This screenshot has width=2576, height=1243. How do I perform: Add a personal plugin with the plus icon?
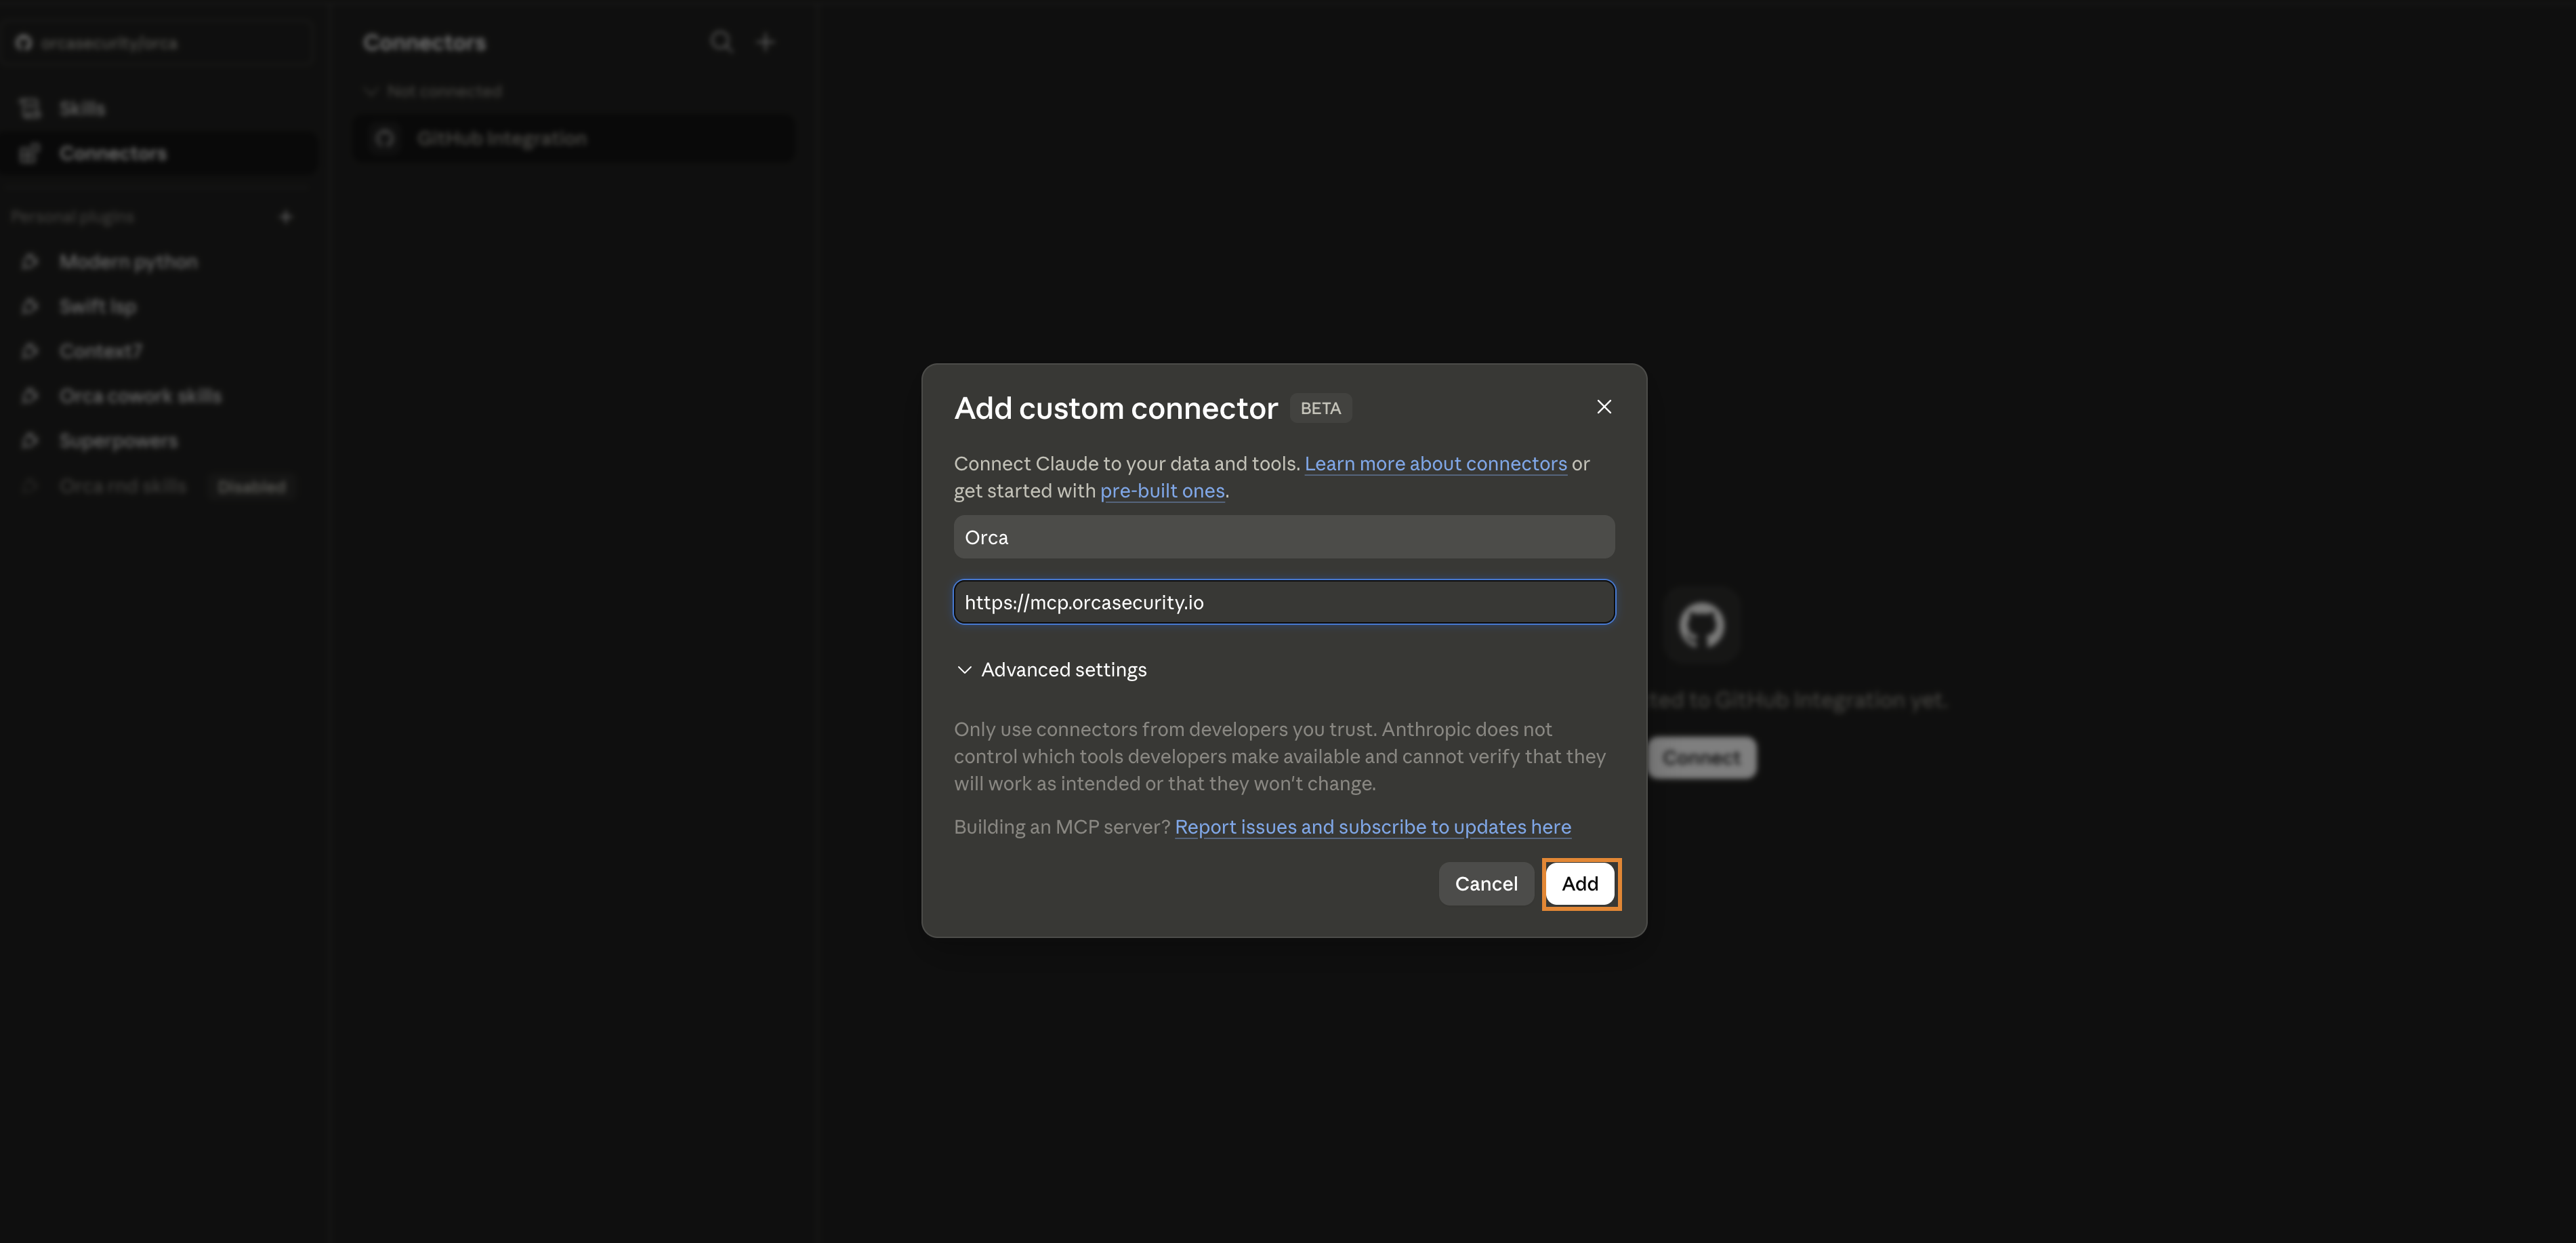point(285,217)
